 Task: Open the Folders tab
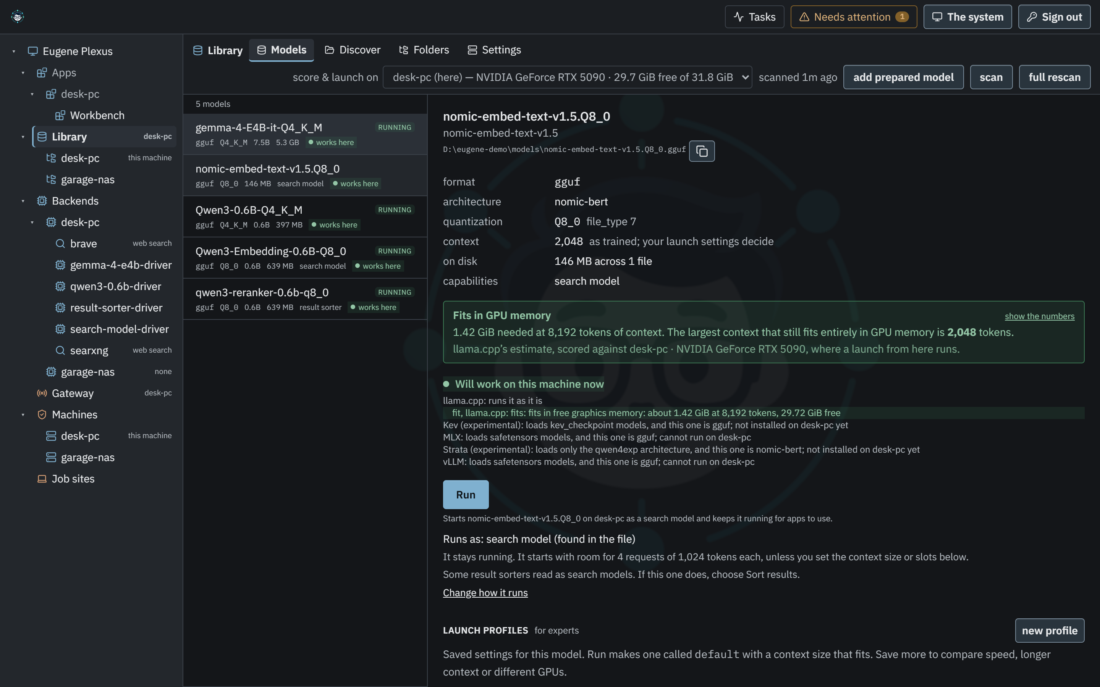pos(424,50)
